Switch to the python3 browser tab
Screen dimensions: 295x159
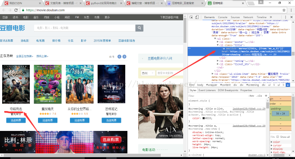click(104, 3)
